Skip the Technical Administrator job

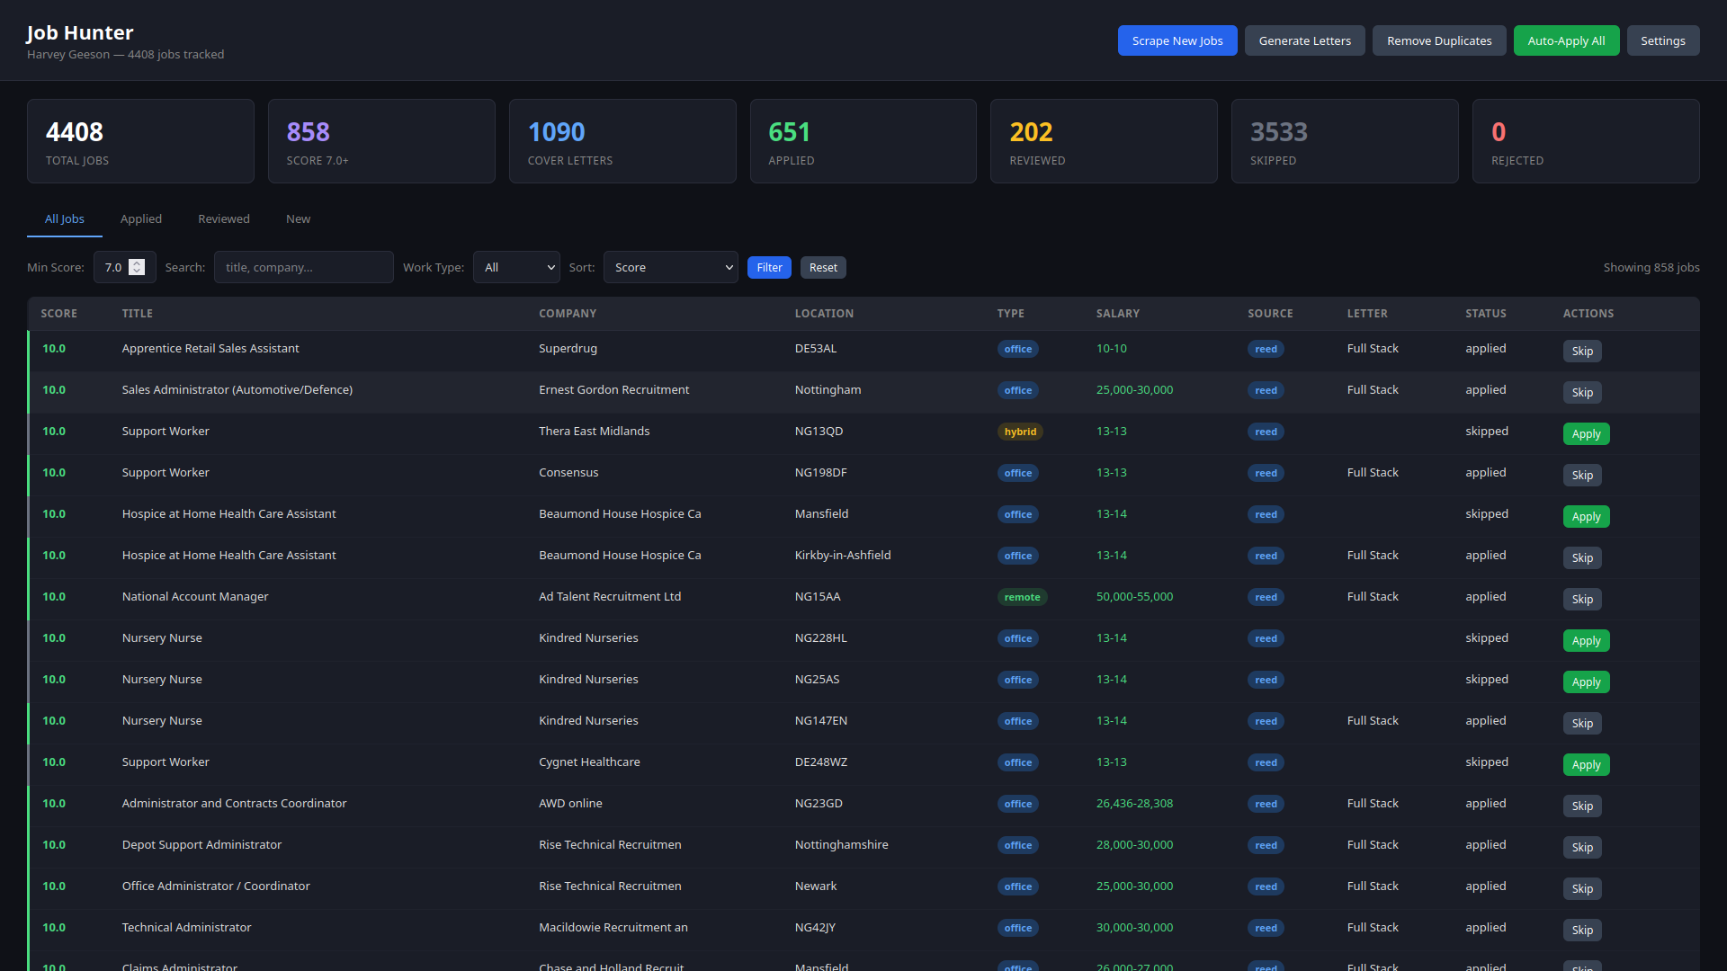1582,930
